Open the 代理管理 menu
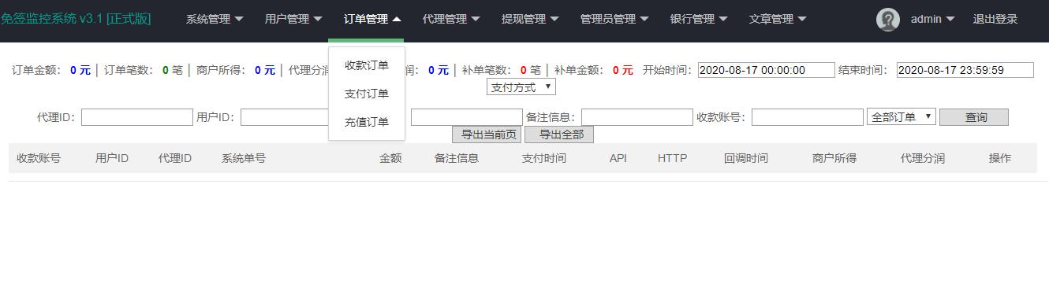1049x291 pixels. coord(451,20)
